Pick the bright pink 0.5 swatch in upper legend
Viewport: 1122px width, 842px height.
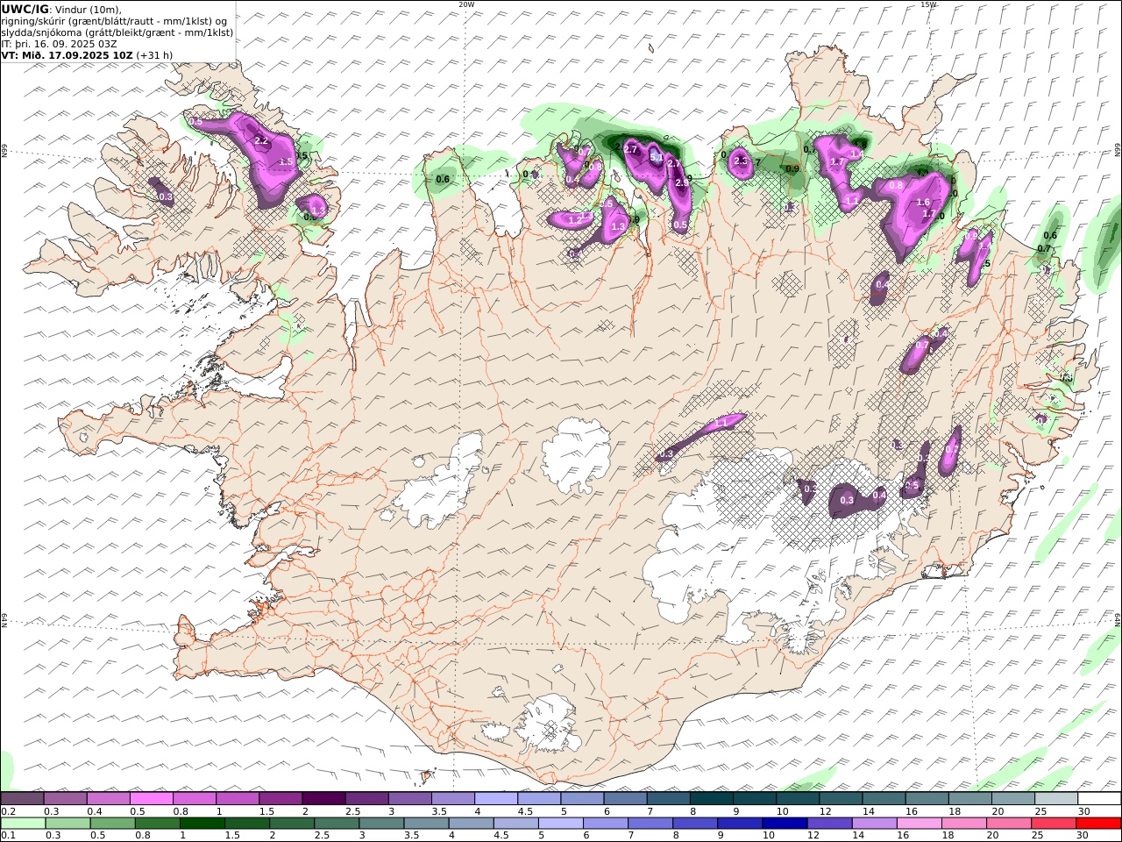[151, 799]
